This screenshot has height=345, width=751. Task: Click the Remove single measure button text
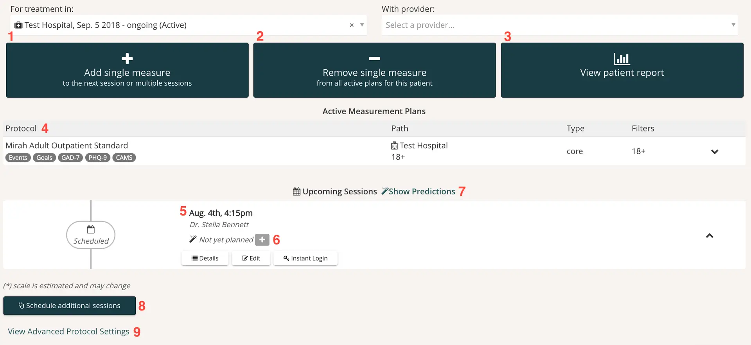tap(374, 72)
